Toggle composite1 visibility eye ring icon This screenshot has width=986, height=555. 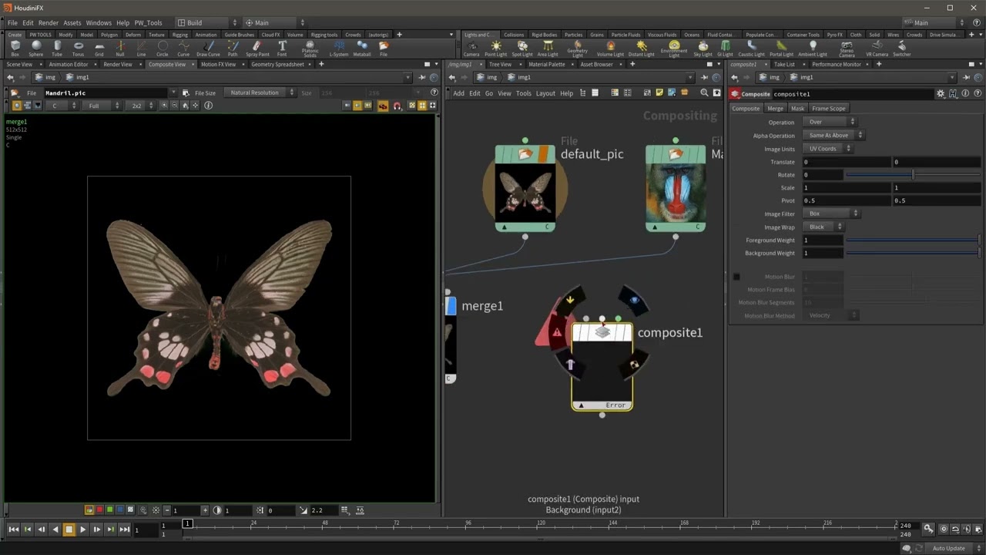click(635, 300)
